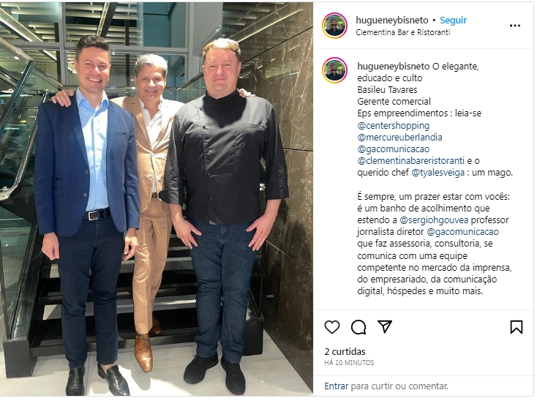Save post with the bookmark icon
The width and height of the screenshot is (537, 401).
[x=516, y=327]
